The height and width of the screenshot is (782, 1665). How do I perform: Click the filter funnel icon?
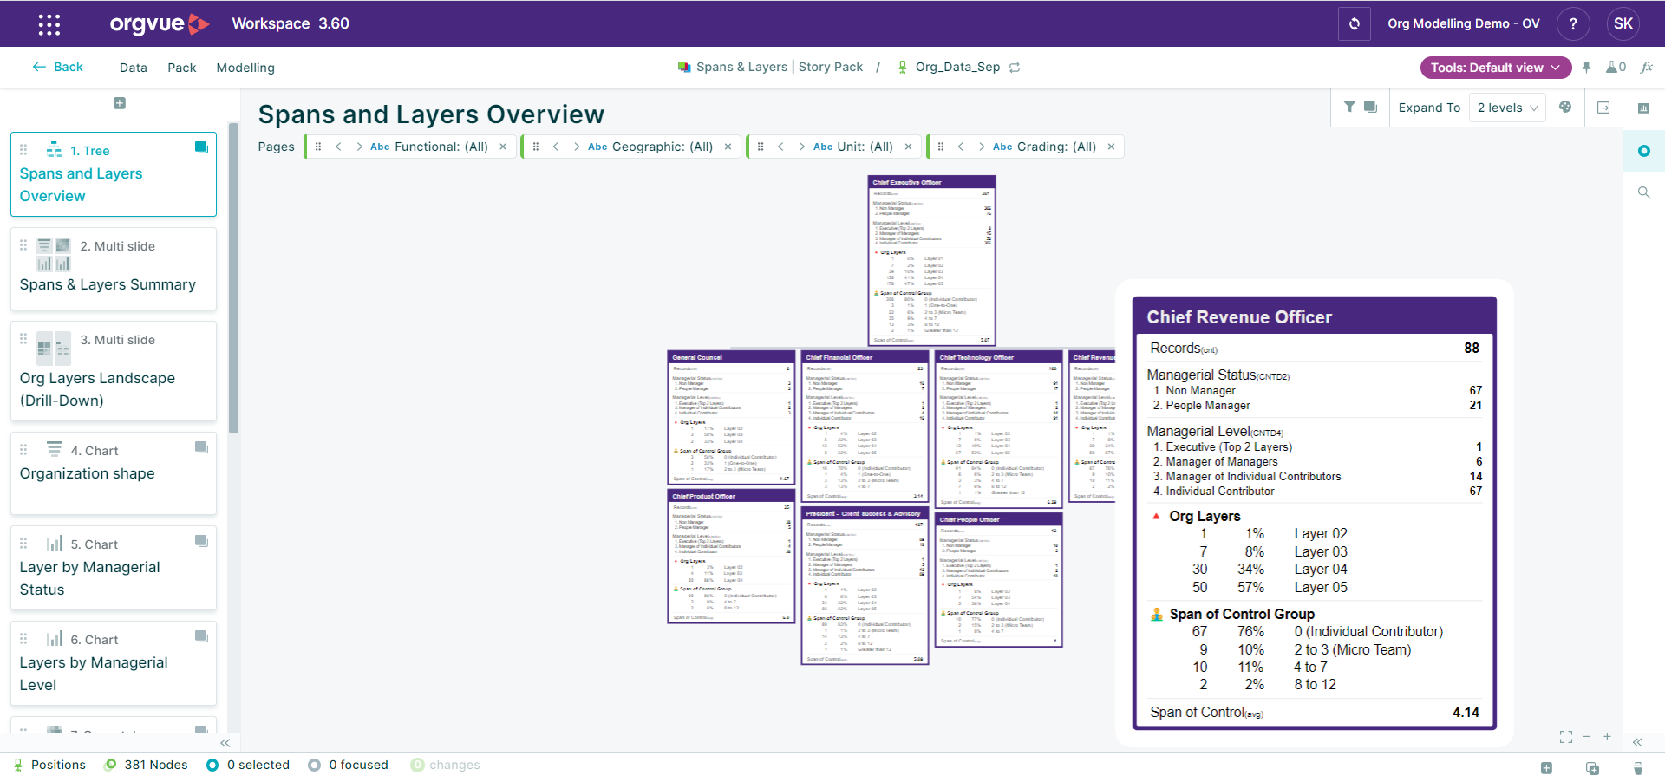pos(1349,107)
